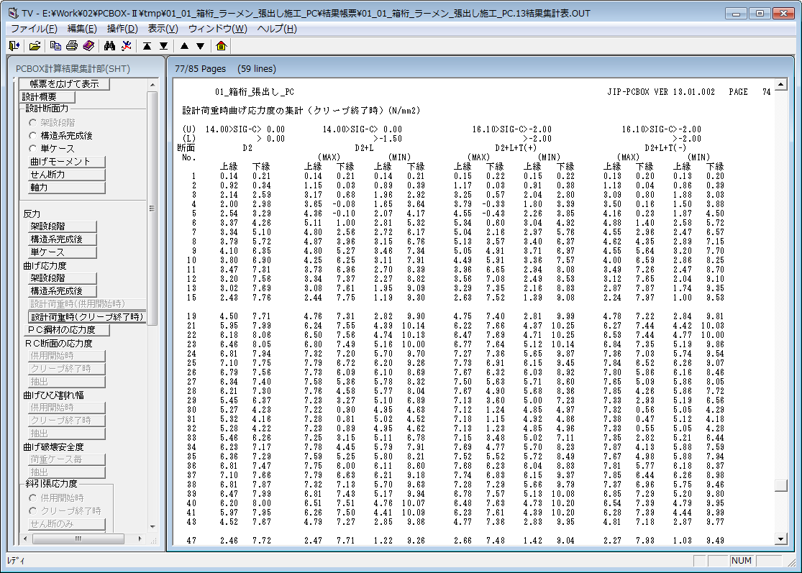Image resolution: width=802 pixels, height=573 pixels.
Task: Click the open folder icon
Action: point(35,46)
